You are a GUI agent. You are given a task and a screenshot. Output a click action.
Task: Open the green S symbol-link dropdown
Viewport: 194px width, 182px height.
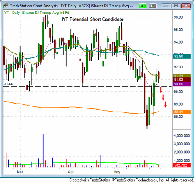point(143,6)
